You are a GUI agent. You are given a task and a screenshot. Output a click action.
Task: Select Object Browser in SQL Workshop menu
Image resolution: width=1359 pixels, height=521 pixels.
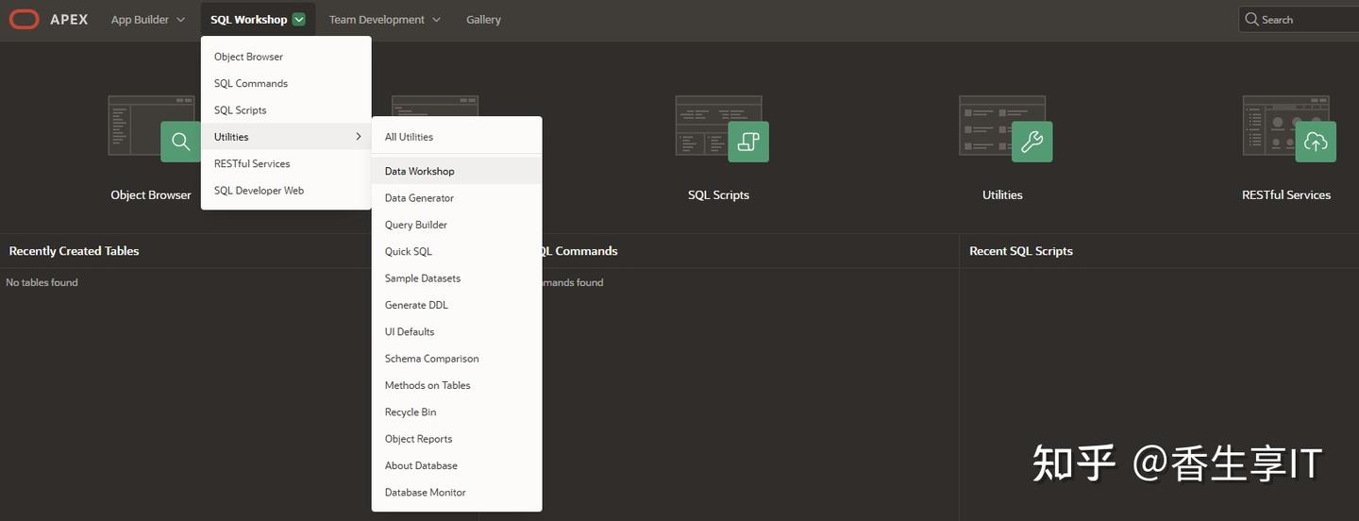[286, 57]
